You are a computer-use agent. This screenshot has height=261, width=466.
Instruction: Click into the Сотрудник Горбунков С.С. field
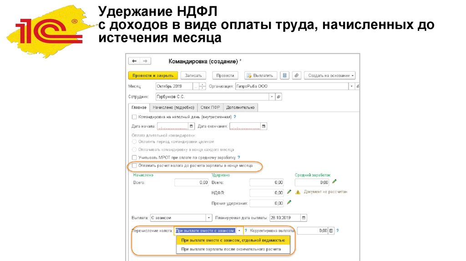coord(212,97)
